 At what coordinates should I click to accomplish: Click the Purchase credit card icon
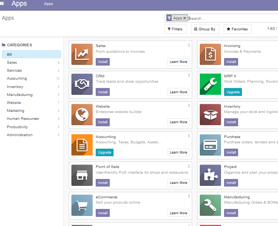[x=210, y=145]
